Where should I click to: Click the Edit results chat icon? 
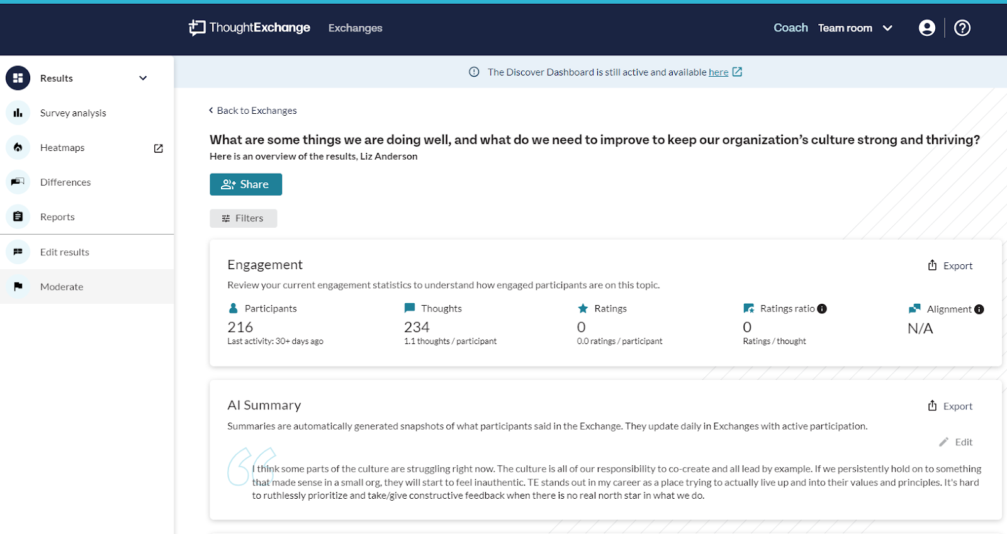pyautogui.click(x=18, y=252)
